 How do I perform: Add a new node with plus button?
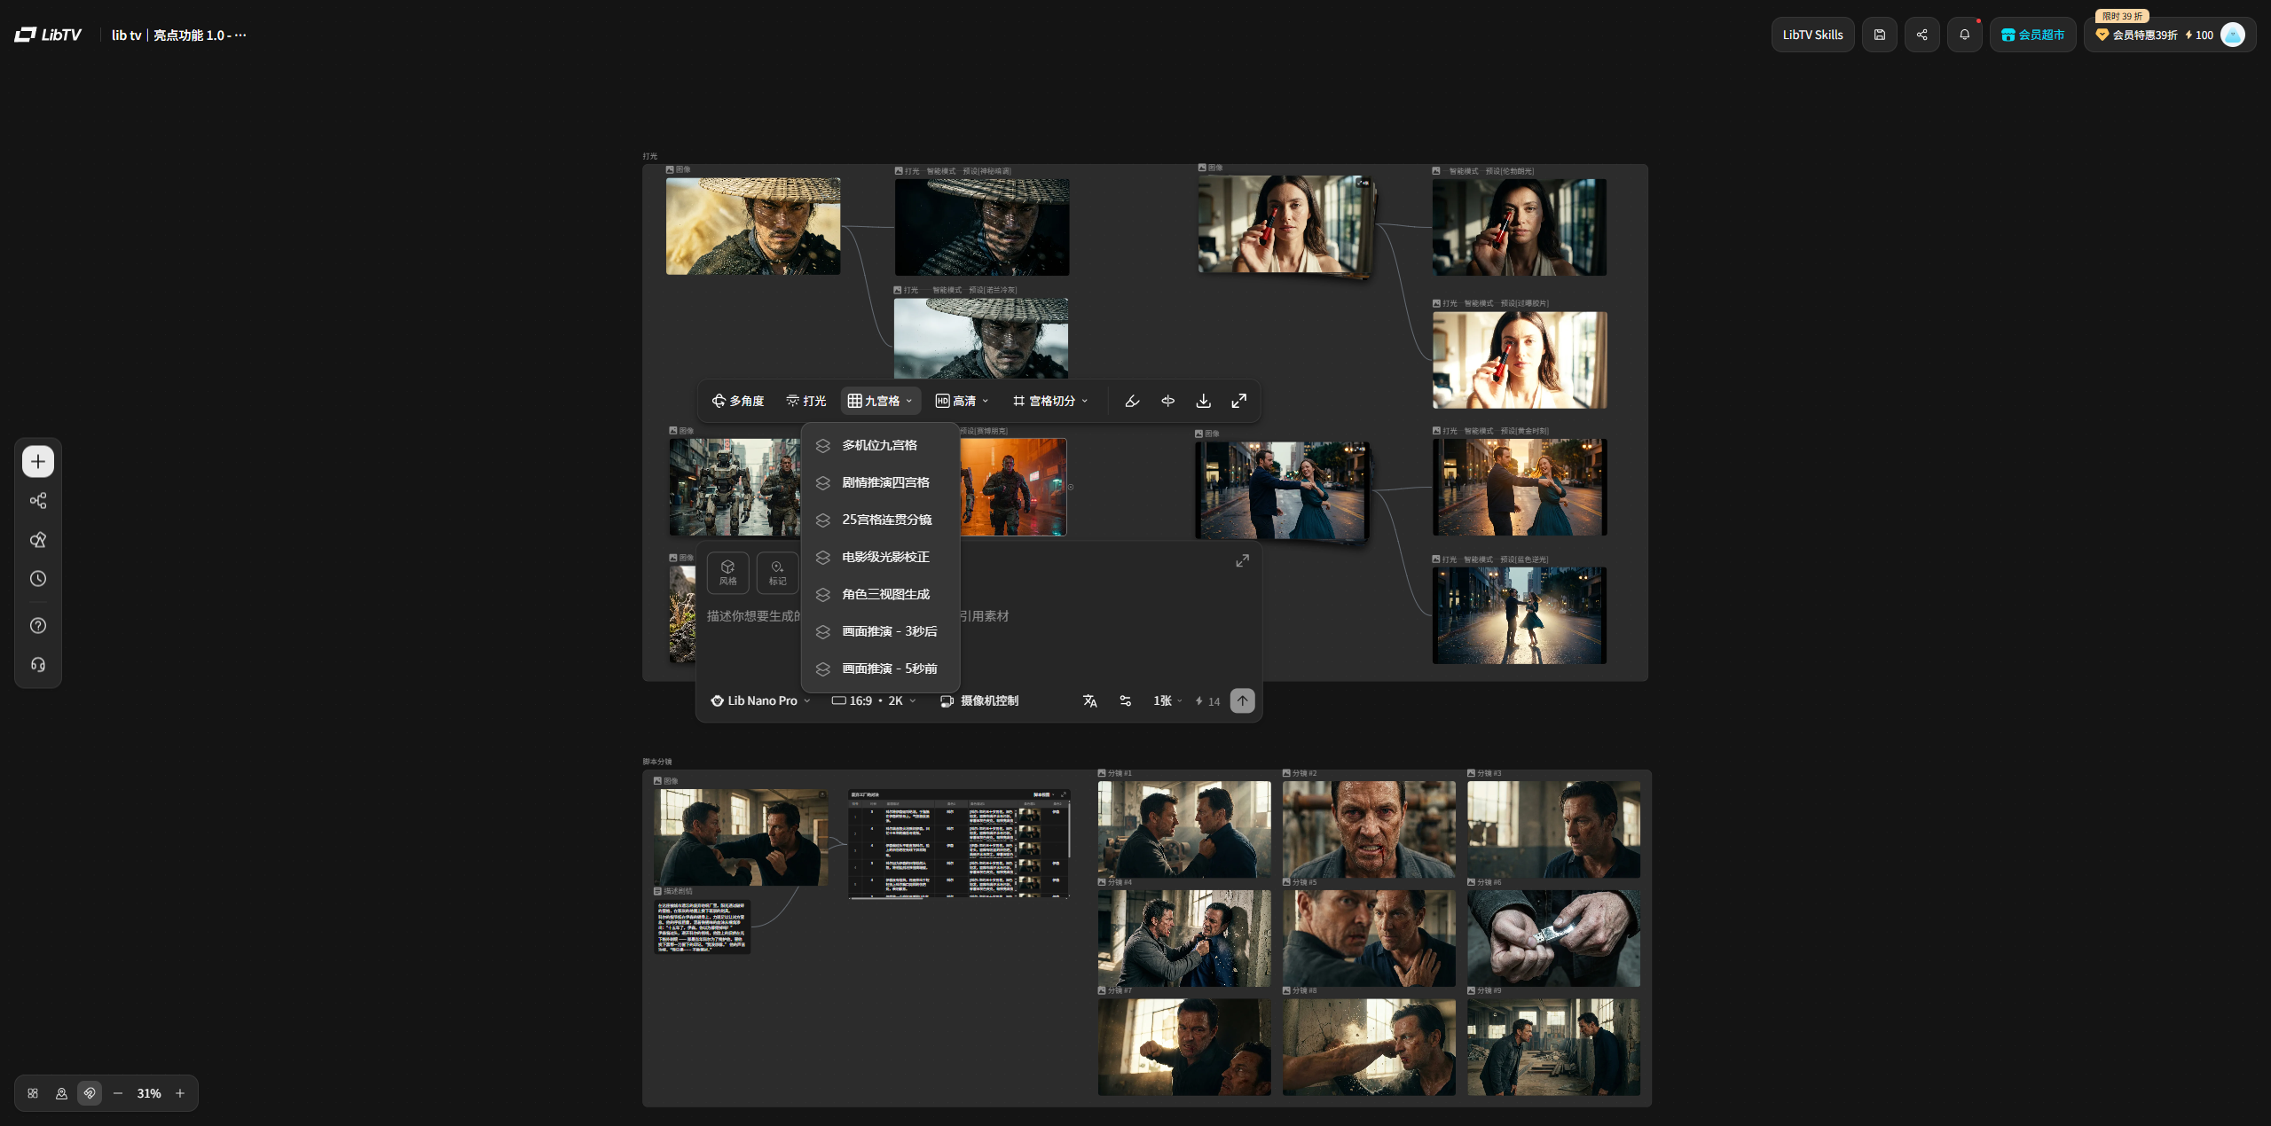pyautogui.click(x=38, y=461)
